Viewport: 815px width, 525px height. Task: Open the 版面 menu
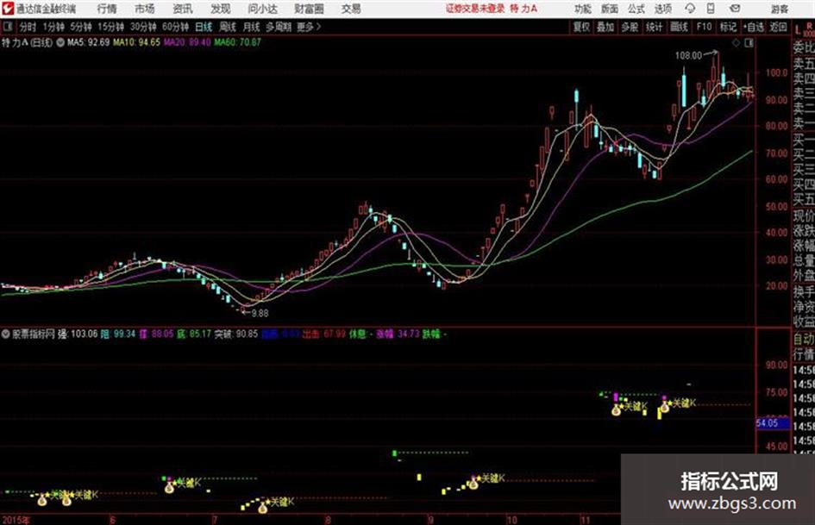(x=609, y=9)
